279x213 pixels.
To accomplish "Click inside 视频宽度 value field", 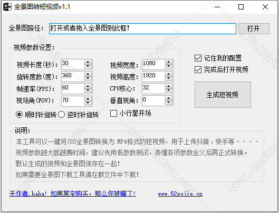I will [x=153, y=64].
